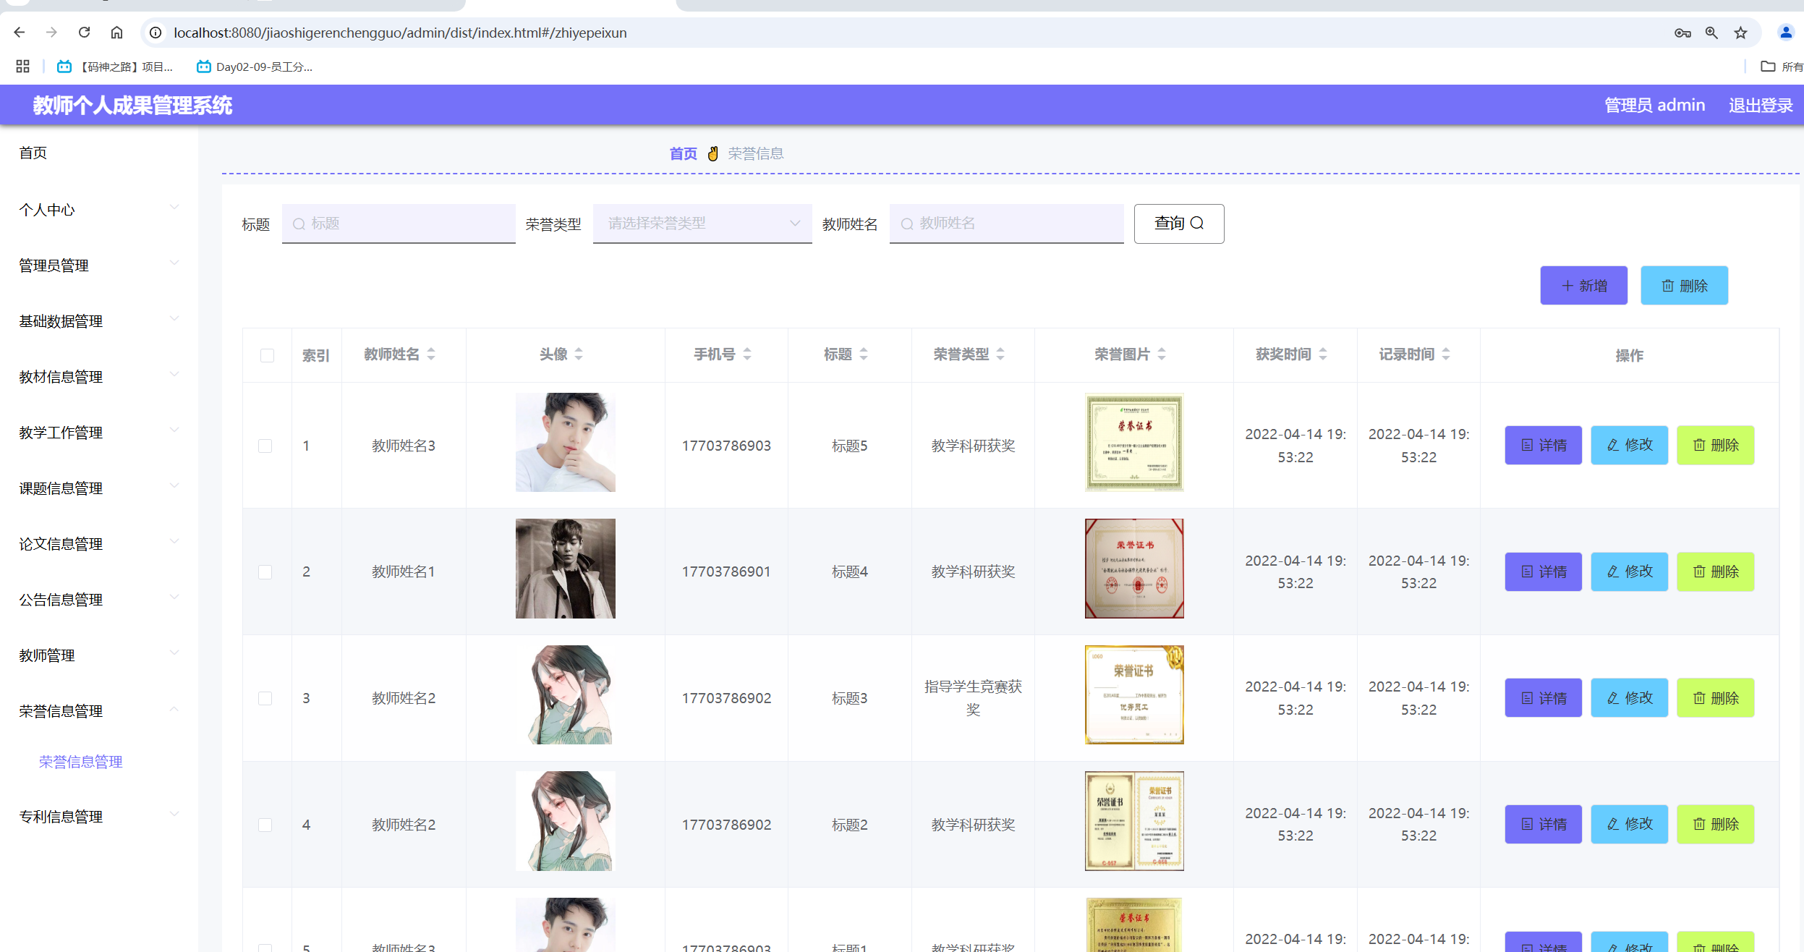Click the 新增 add button
This screenshot has height=952, width=1804.
[1583, 286]
